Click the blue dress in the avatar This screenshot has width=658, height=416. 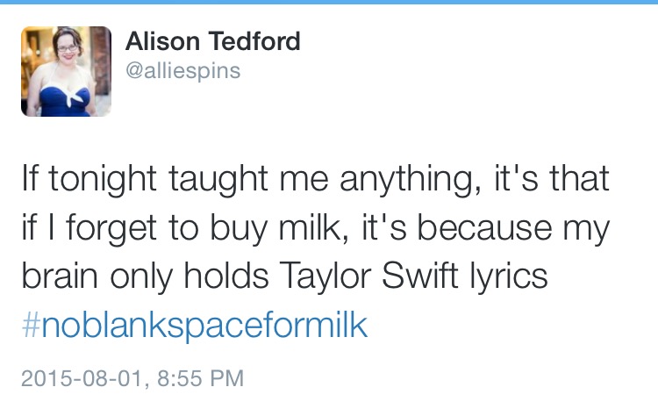(x=65, y=102)
